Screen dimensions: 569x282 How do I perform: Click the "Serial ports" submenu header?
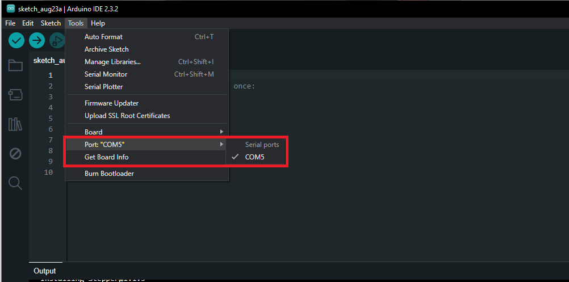[x=262, y=145]
